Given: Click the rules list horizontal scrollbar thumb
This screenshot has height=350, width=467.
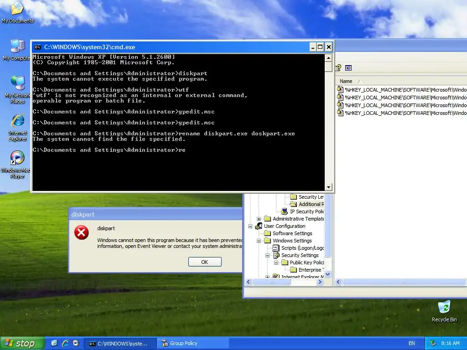Looking at the screenshot, I should (404, 282).
